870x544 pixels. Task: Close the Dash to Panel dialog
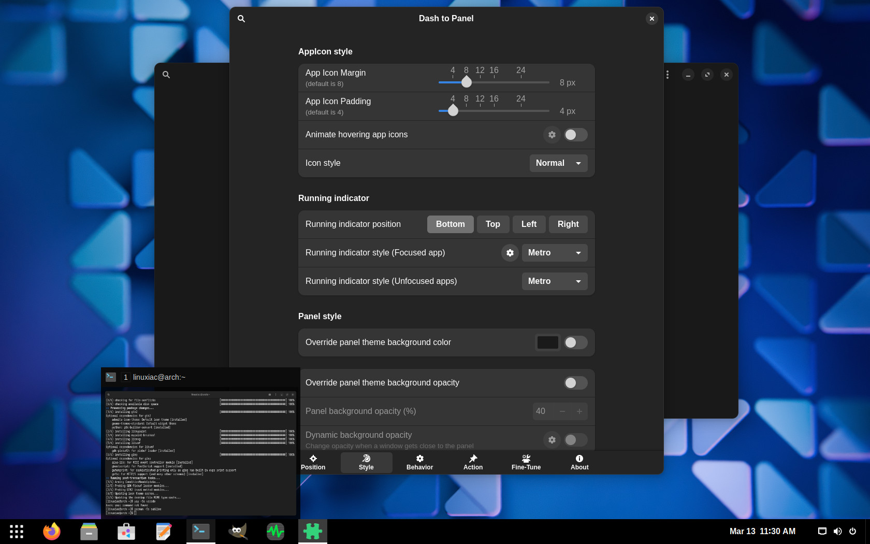652,19
